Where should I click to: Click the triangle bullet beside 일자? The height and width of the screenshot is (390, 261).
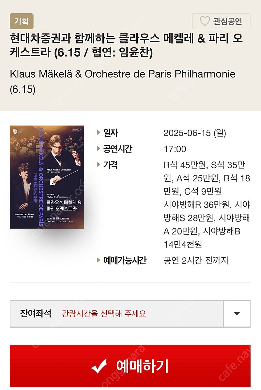(99, 132)
